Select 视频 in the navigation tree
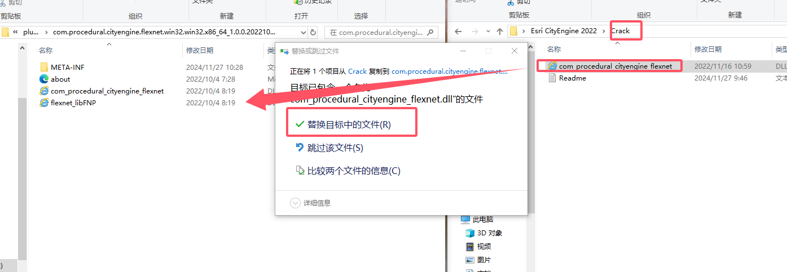 (484, 246)
